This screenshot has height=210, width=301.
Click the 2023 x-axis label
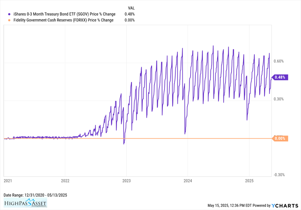127,181
